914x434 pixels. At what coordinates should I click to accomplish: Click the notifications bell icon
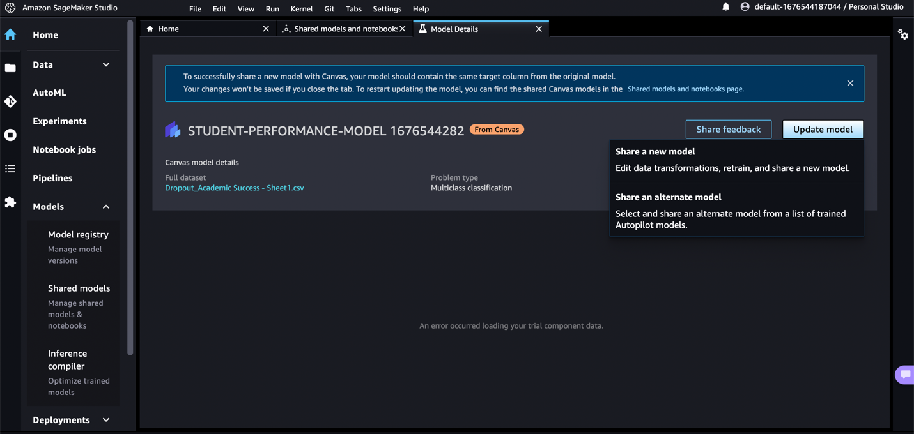pyautogui.click(x=725, y=7)
